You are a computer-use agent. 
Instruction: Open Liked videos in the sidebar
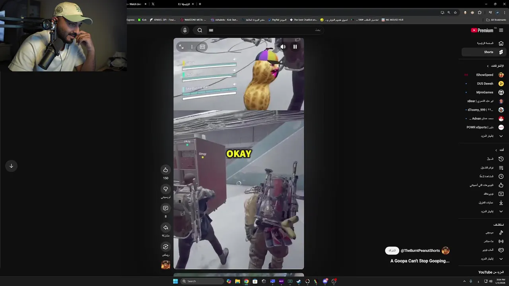point(484,185)
